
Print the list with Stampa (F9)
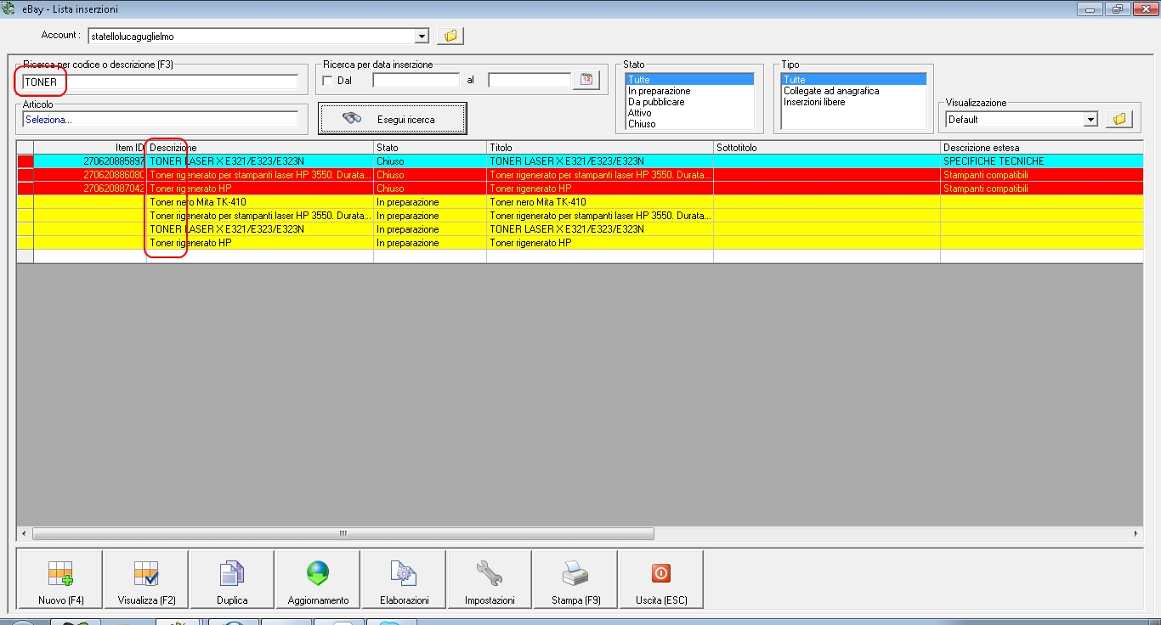[x=575, y=579]
